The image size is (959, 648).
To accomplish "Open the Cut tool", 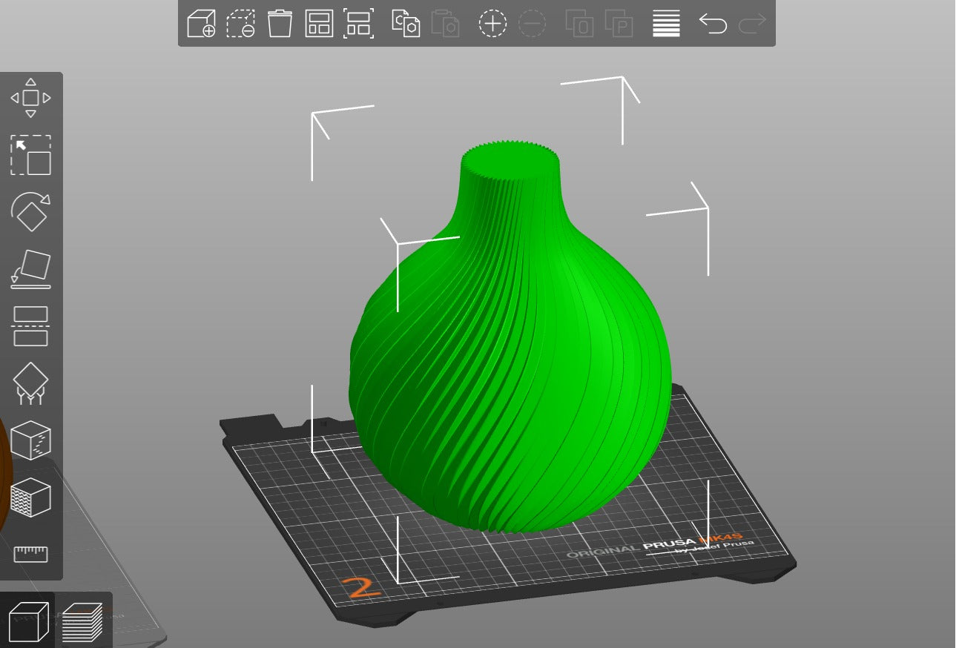I will click(x=30, y=326).
